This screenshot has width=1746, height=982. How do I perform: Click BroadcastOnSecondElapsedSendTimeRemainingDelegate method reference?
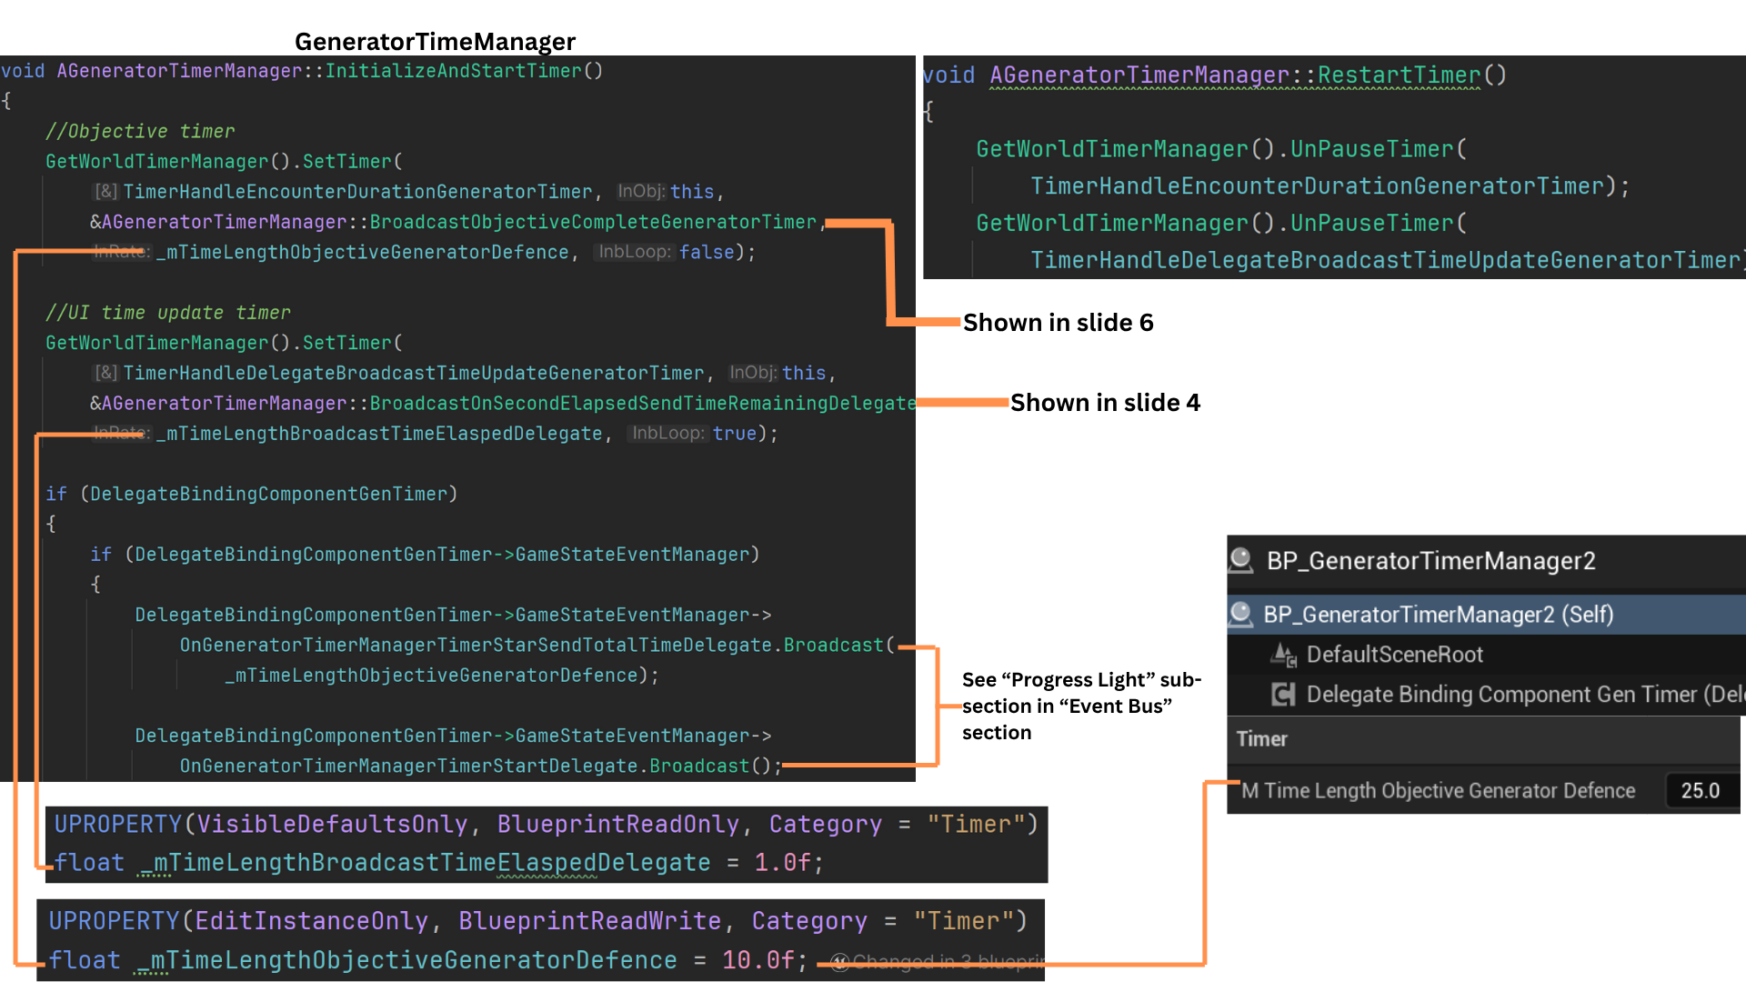click(642, 403)
